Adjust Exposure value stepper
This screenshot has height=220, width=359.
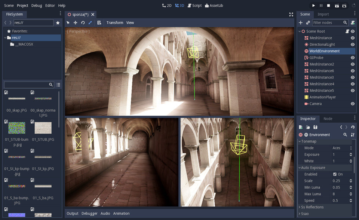pyautogui.click(x=351, y=155)
